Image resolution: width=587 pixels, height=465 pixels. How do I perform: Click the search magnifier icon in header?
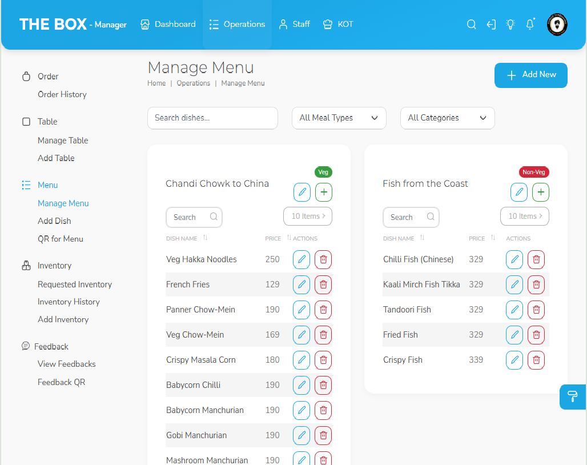click(x=471, y=25)
